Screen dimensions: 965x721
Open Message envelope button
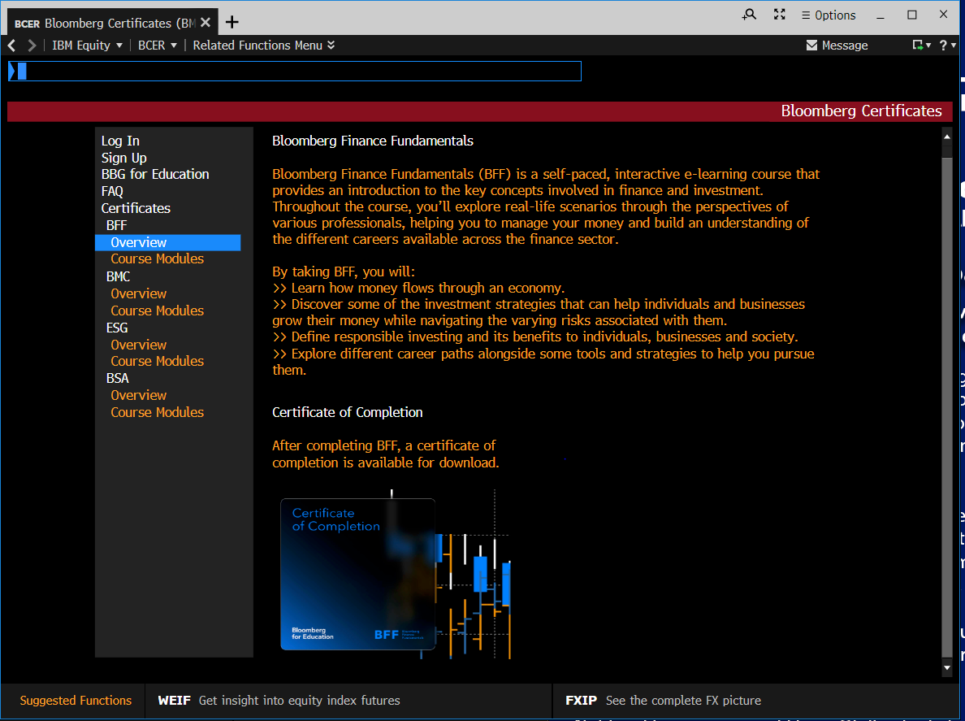click(837, 45)
